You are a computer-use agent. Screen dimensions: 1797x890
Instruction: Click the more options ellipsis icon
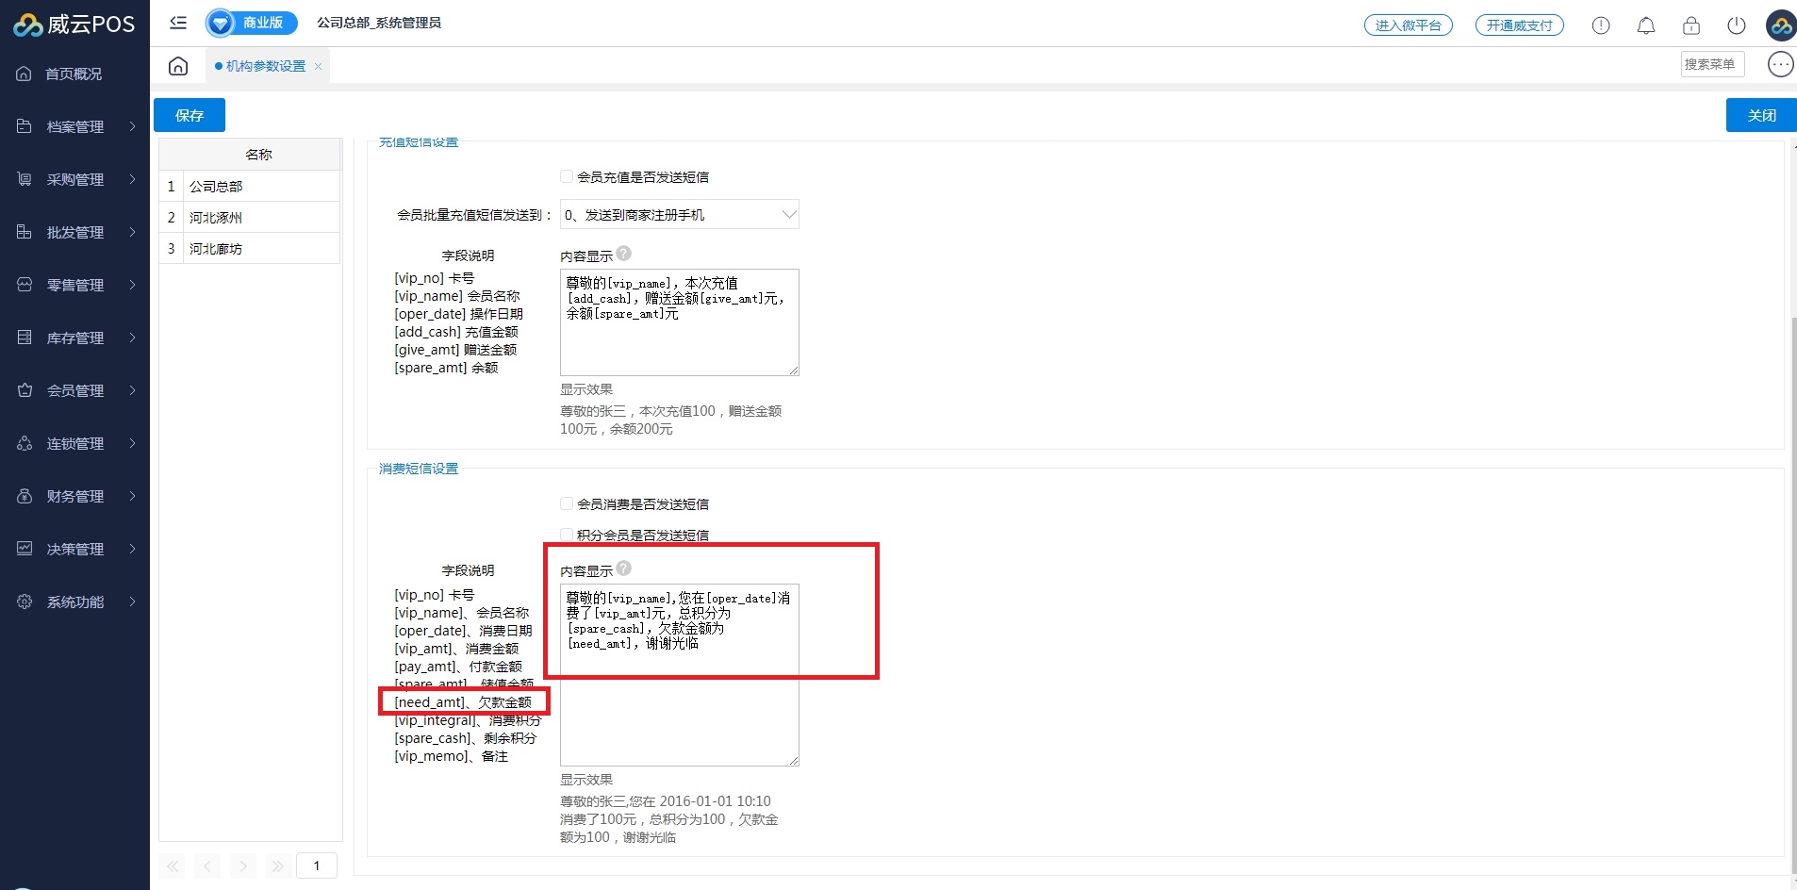pos(1780,64)
